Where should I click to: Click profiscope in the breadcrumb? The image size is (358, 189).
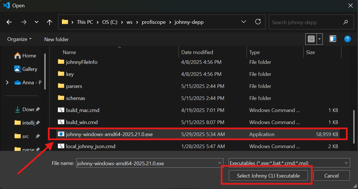[x=154, y=22]
